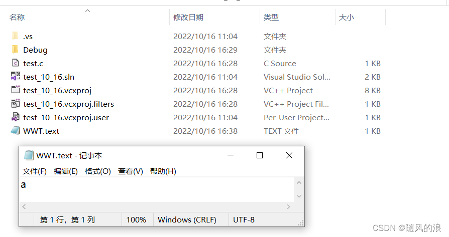
Task: Select the vcxproj.filters file icon
Action: (15, 104)
